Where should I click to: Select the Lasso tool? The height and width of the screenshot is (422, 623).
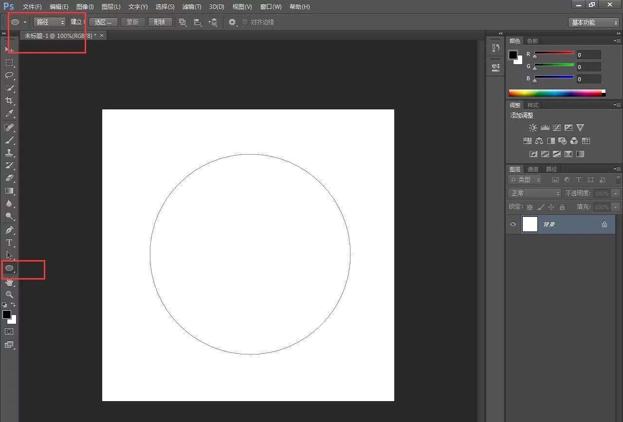[9, 75]
